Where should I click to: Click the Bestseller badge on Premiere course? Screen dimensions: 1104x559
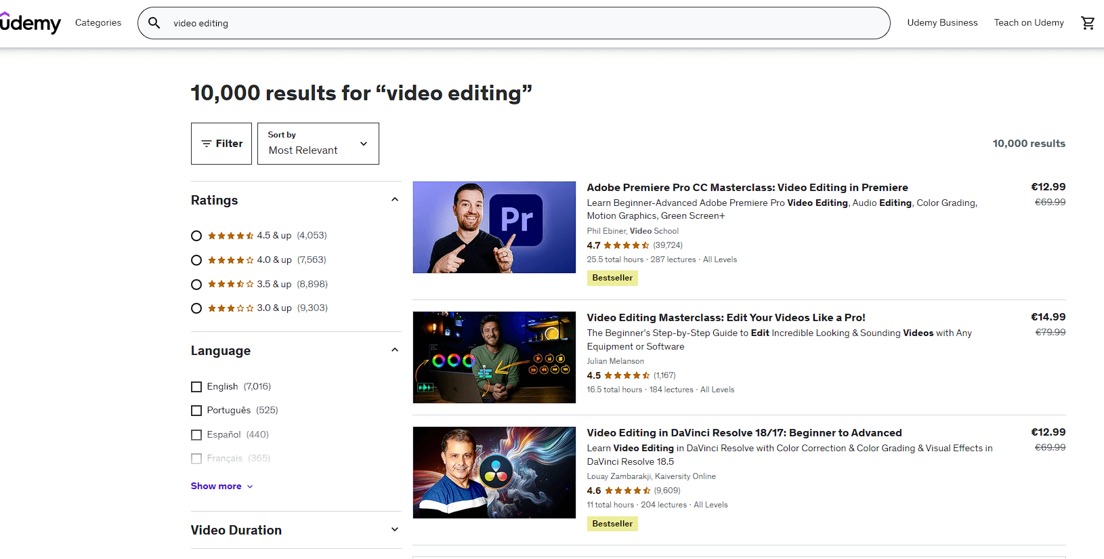(612, 278)
